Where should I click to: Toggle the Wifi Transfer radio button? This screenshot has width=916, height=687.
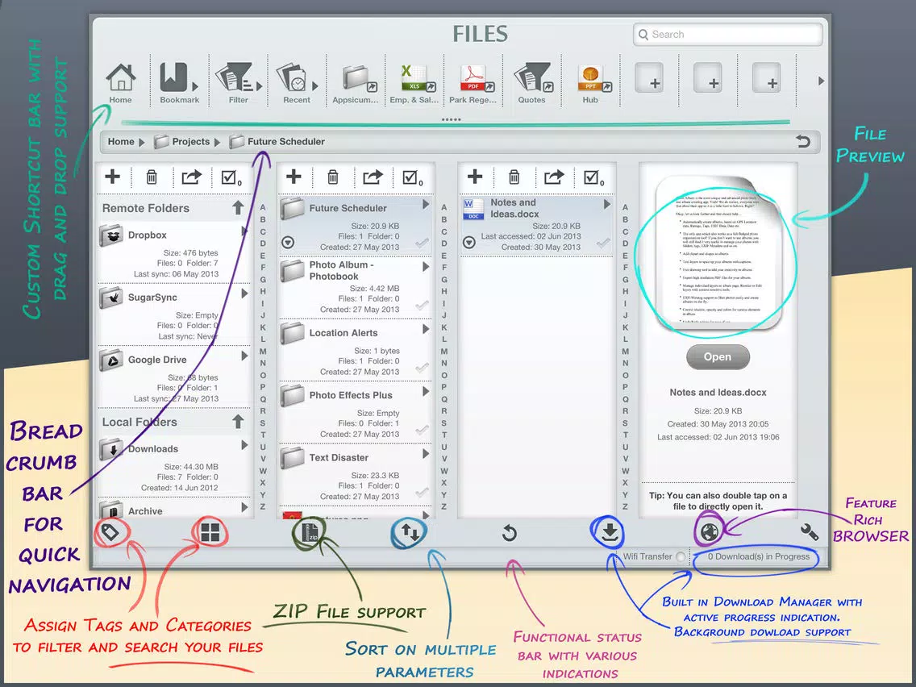pos(681,556)
